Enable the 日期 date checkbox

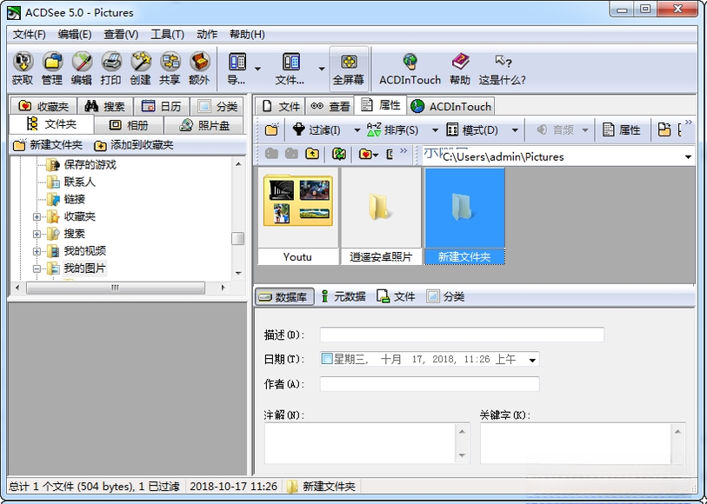coord(327,359)
